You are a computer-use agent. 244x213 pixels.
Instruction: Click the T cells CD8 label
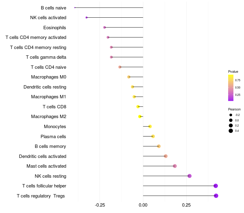[x=54, y=107]
